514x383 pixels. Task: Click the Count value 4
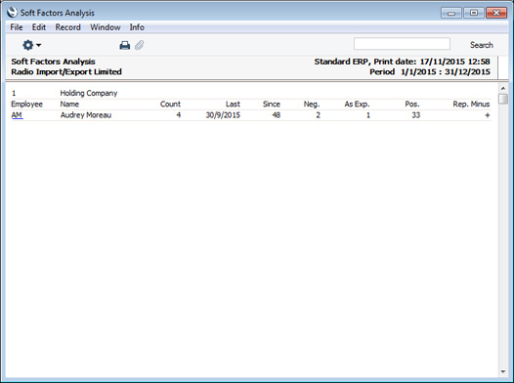(178, 115)
